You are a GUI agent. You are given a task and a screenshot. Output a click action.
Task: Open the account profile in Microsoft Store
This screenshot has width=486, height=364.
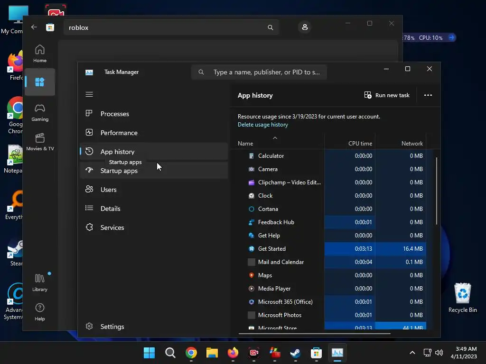[305, 27]
